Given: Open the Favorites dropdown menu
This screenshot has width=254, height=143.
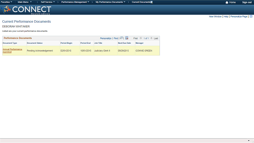Looking at the screenshot, I should pos(6,2).
